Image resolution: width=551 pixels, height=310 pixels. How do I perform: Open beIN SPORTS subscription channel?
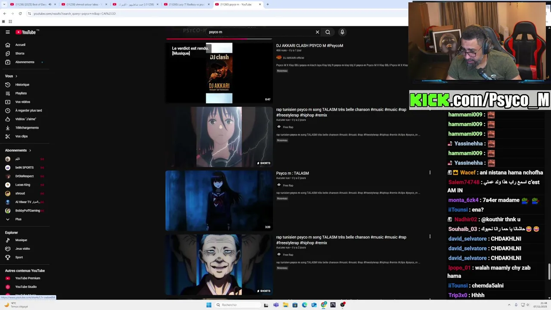click(x=25, y=167)
